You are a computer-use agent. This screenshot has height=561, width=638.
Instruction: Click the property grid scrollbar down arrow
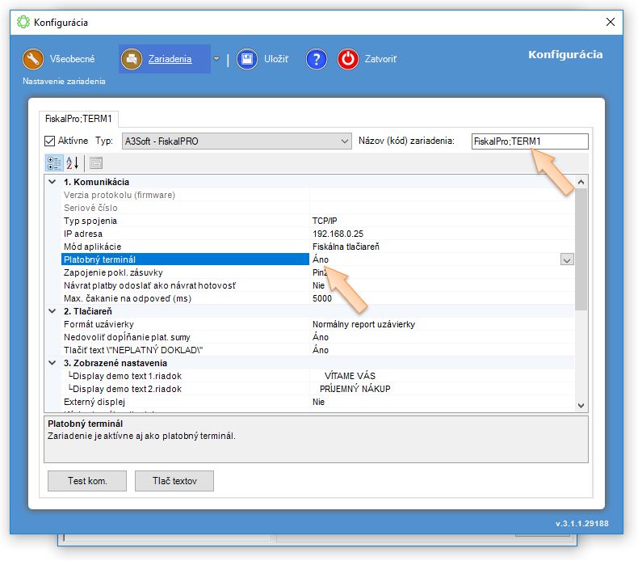pos(581,404)
